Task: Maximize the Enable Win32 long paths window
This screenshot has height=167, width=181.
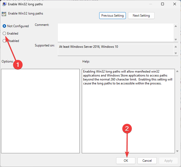Action: [163, 4]
